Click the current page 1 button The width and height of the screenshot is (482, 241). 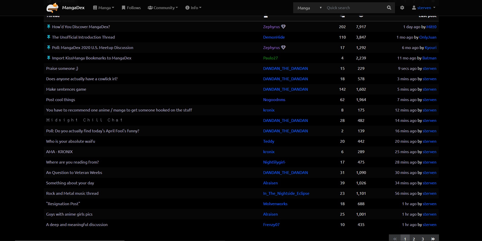point(405,238)
